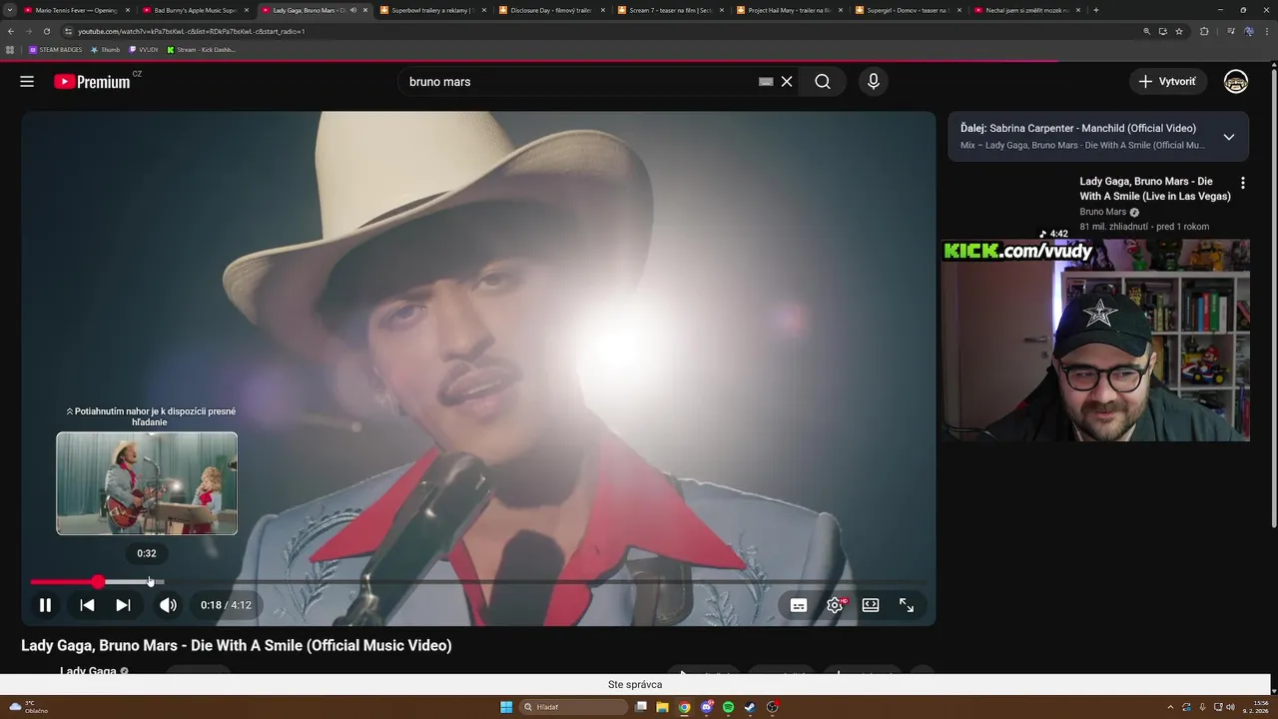Image resolution: width=1278 pixels, height=719 pixels.
Task: Bookmark this page with star icon
Action: (1179, 31)
